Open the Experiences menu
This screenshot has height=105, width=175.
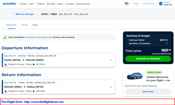(83, 4)
